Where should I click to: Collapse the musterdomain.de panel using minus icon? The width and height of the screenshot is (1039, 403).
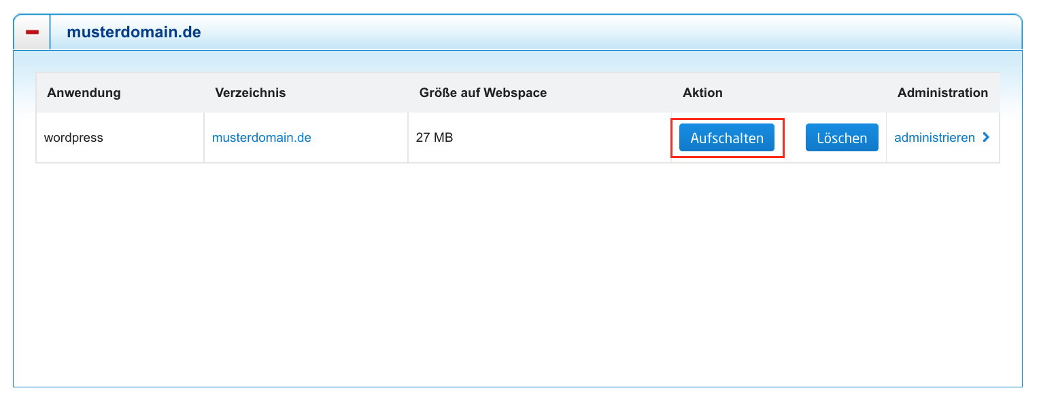click(32, 32)
